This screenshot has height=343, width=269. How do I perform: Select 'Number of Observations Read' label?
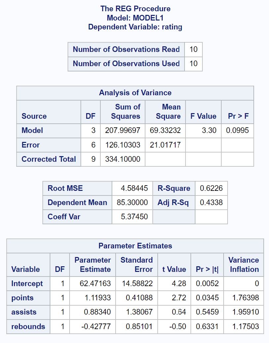click(x=126, y=49)
